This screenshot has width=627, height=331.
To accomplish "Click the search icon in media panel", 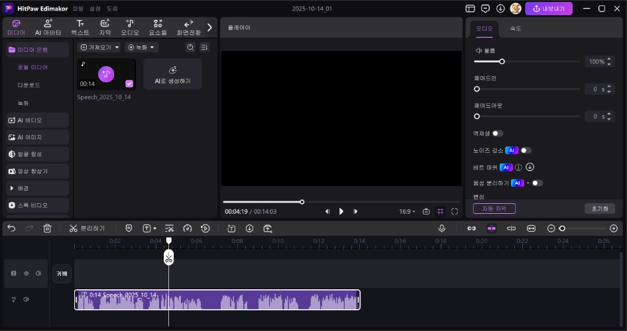I will (190, 48).
